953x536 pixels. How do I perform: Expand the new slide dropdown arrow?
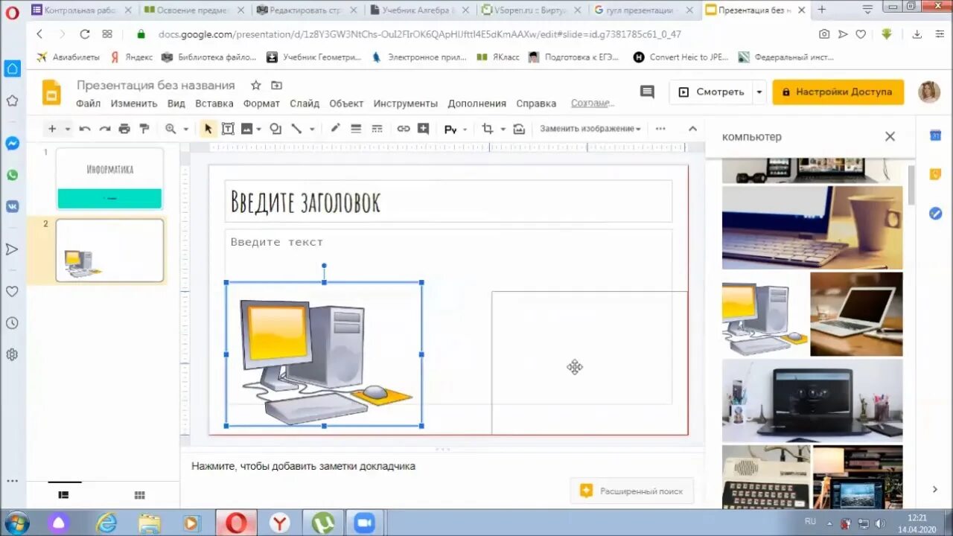[68, 129]
